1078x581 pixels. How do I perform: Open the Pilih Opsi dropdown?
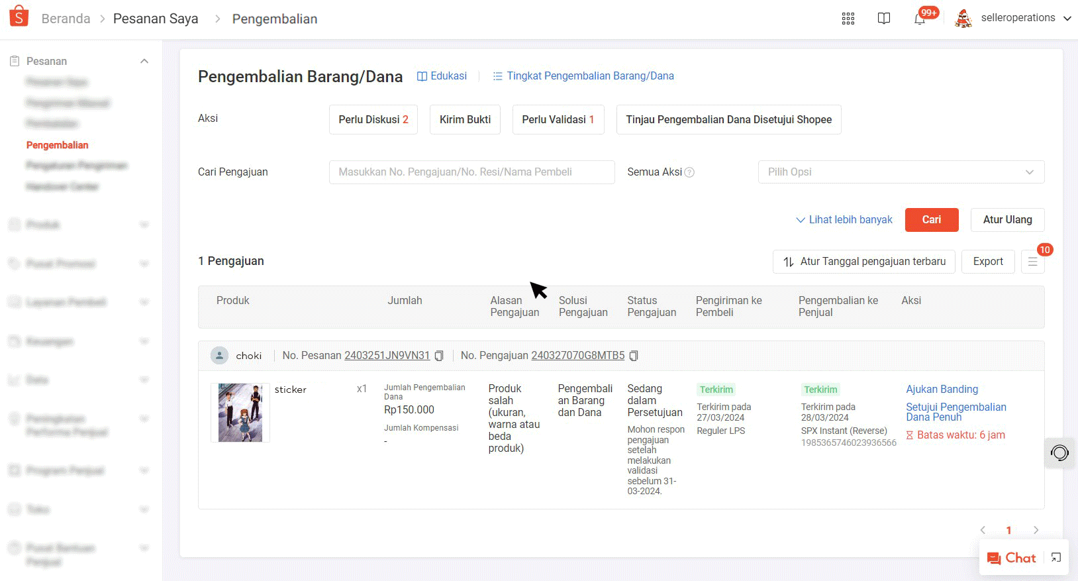(x=901, y=172)
